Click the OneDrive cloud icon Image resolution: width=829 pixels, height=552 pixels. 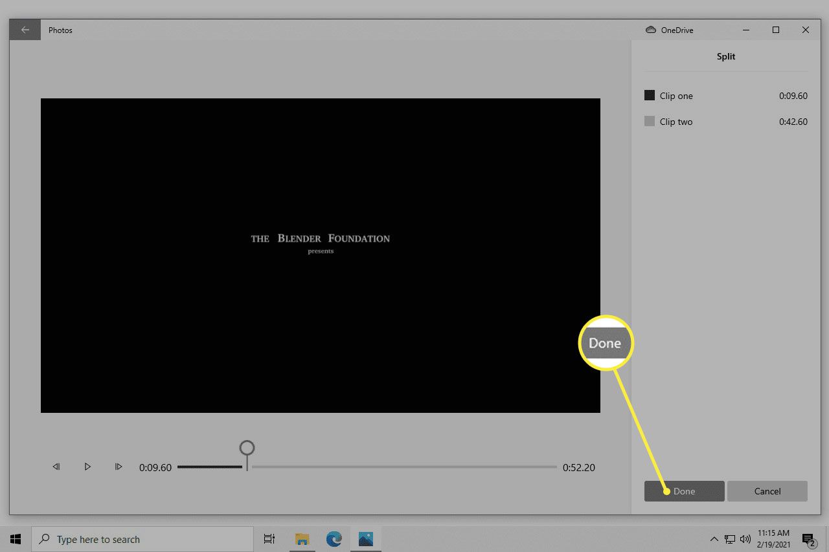coord(651,30)
